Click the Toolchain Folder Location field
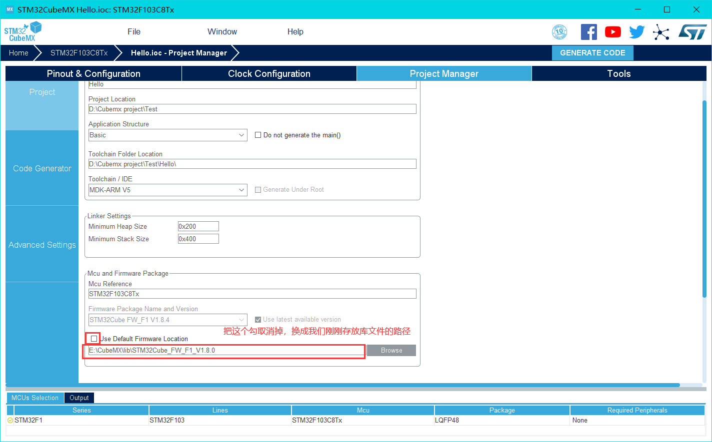 252,164
